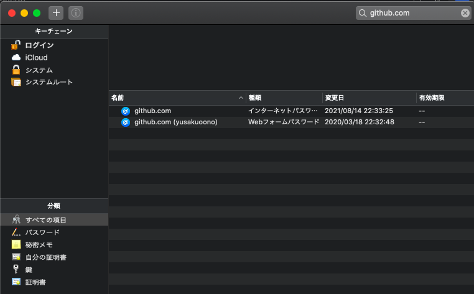
Task: Click the @ icon of github.com entry
Action: click(x=126, y=111)
